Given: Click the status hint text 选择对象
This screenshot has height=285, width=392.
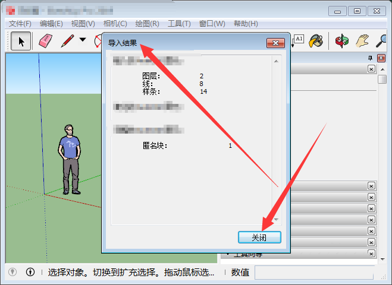Looking at the screenshot, I should pos(131,273).
